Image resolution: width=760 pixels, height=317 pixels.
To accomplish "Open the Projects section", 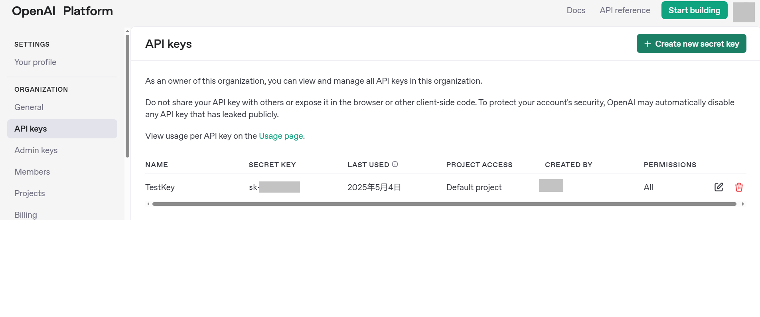I will (x=30, y=193).
